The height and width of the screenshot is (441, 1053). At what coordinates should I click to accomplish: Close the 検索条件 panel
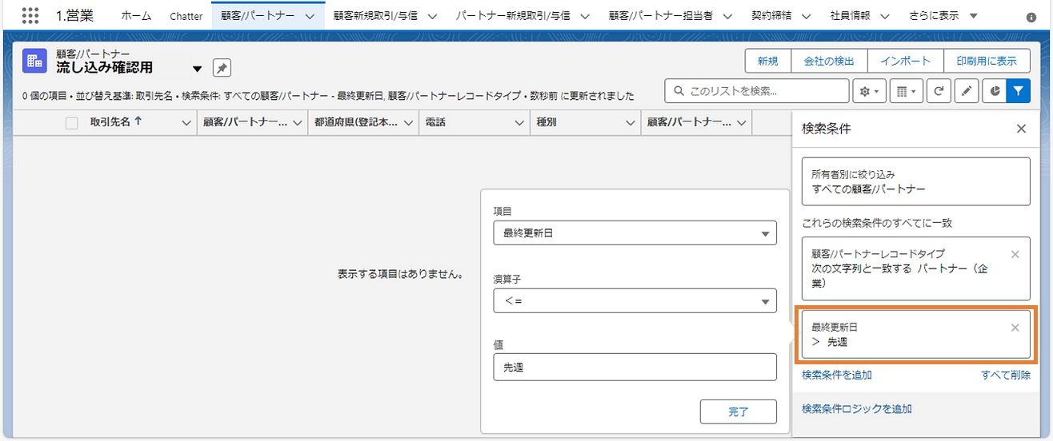click(1021, 129)
